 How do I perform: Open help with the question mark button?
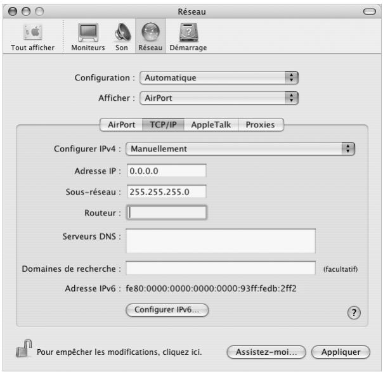[354, 312]
